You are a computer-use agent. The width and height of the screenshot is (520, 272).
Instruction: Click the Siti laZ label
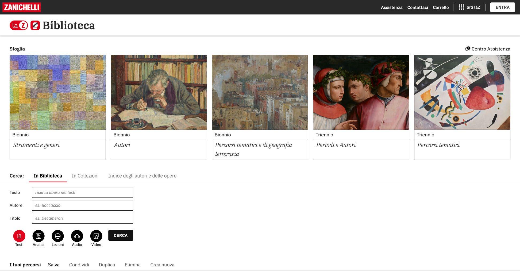(473, 7)
